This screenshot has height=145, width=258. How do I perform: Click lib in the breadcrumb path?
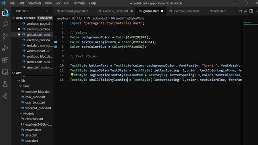click(x=73, y=18)
